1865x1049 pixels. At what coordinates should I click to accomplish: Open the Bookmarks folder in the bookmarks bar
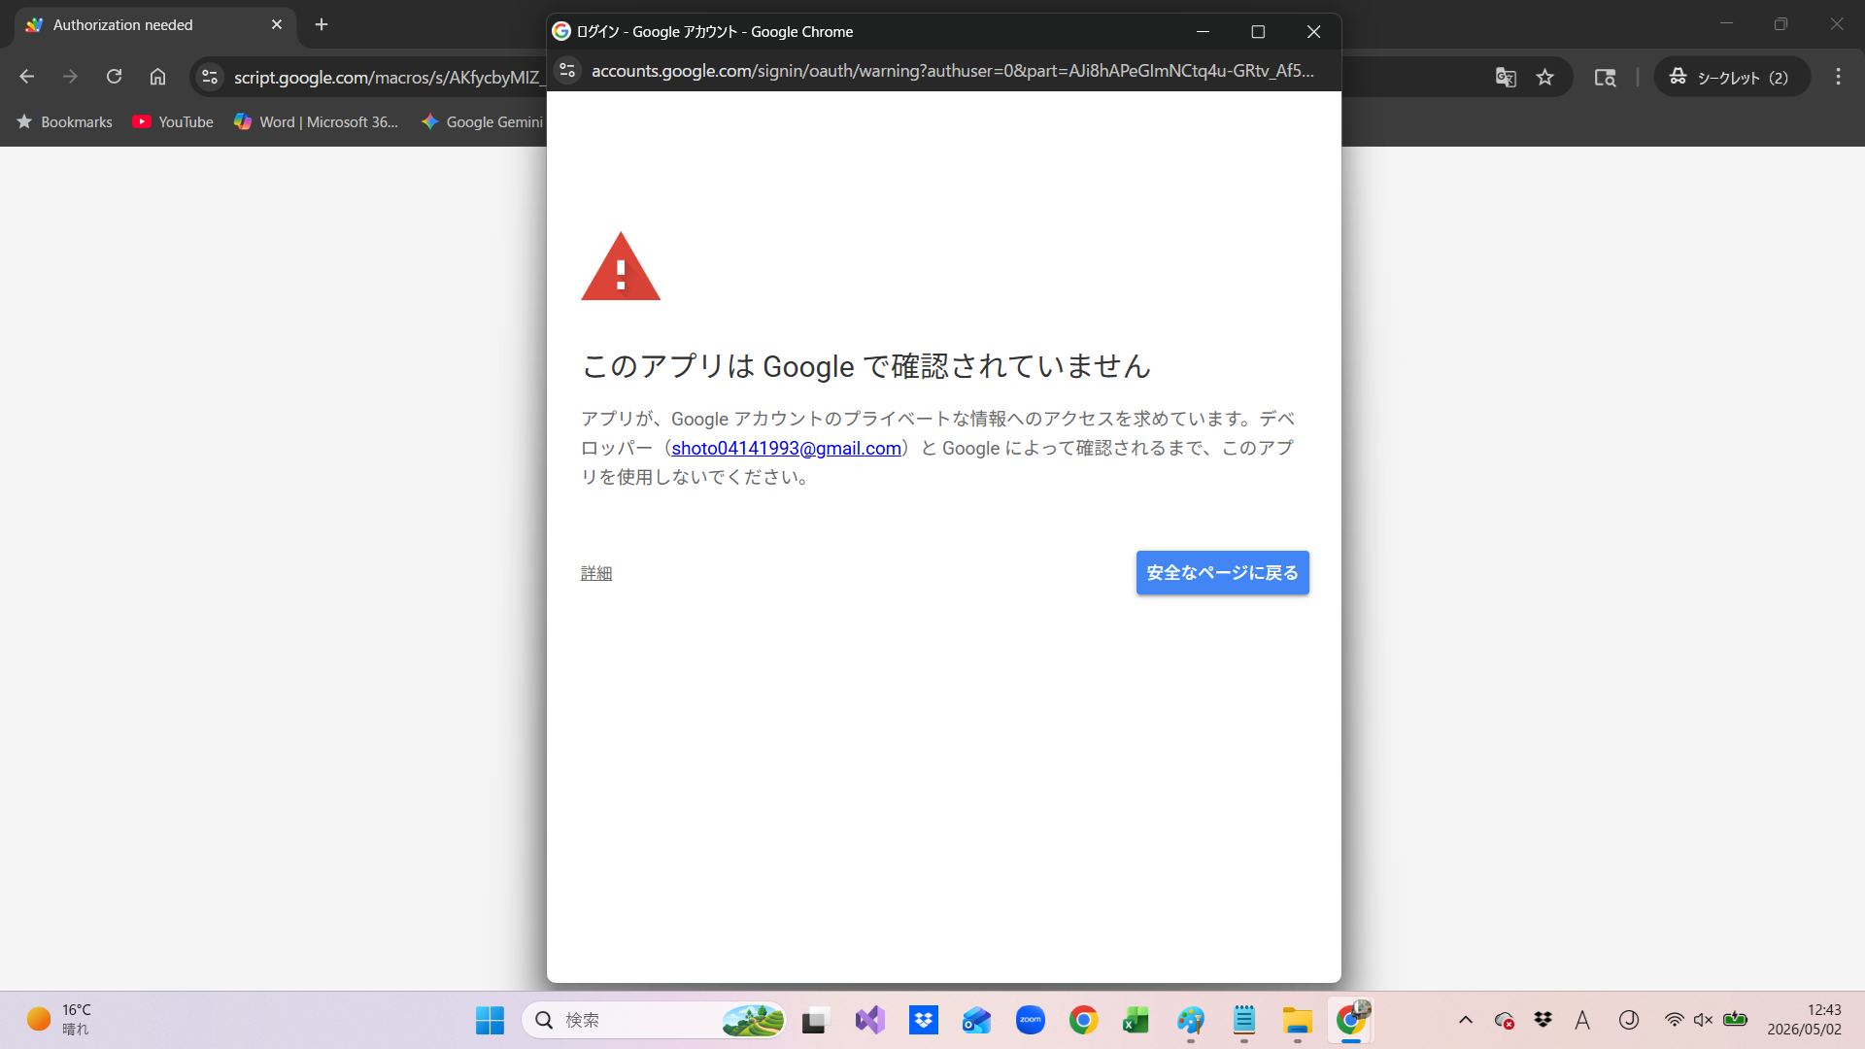click(64, 121)
